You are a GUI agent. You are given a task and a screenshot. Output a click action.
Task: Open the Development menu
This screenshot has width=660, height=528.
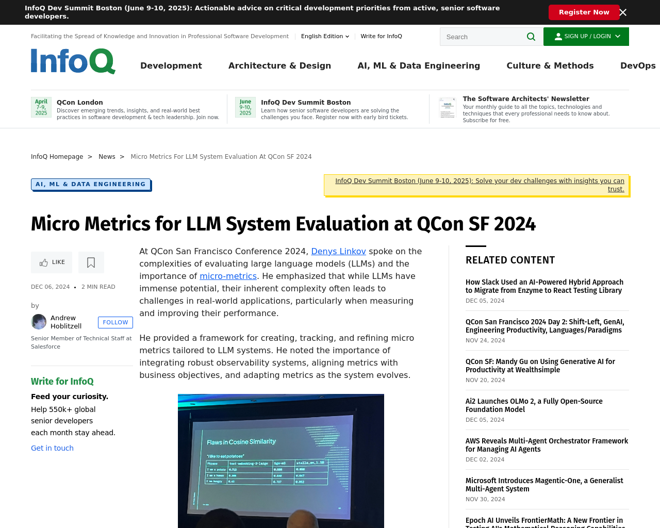171,65
